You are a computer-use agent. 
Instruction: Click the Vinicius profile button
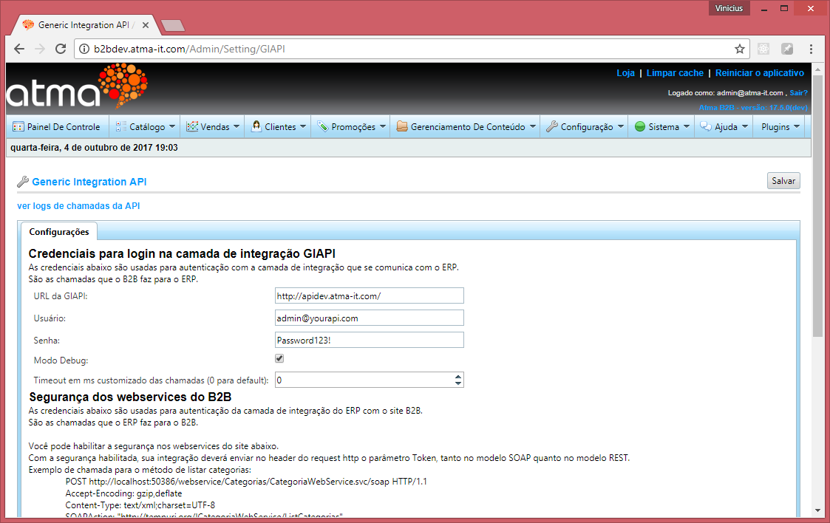coord(729,8)
